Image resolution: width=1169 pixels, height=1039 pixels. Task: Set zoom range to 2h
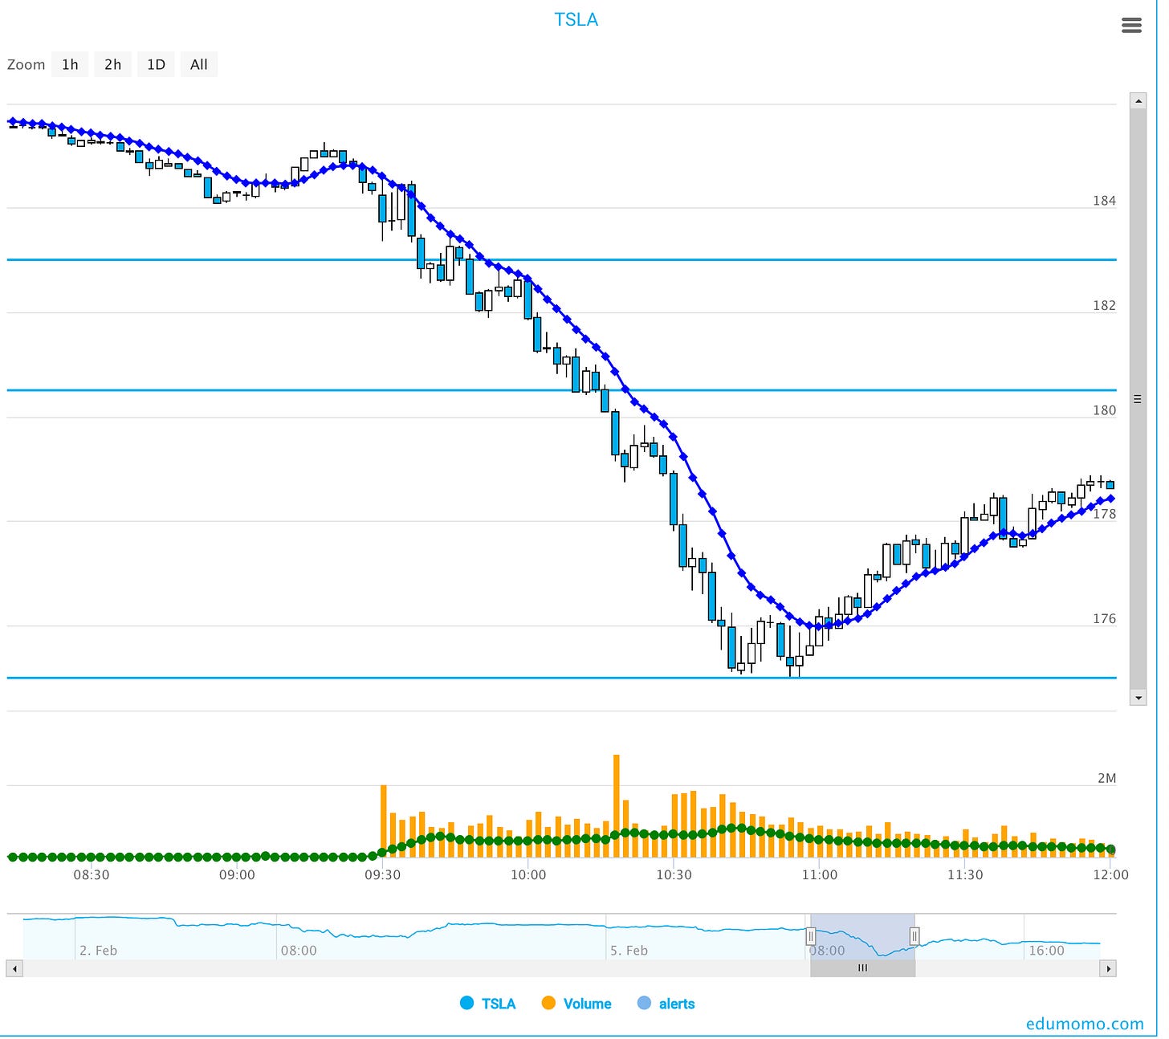pos(112,64)
